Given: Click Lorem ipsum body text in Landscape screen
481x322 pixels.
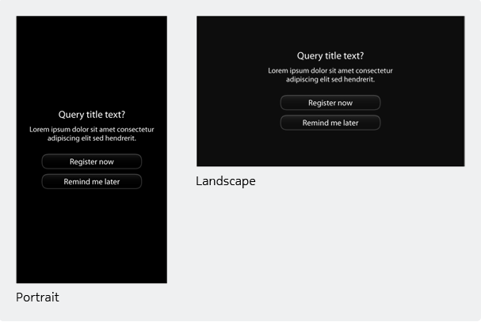Looking at the screenshot, I should [330, 74].
